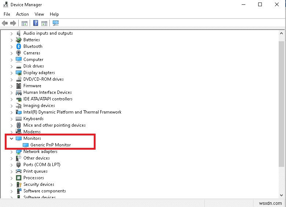Select the Software components label

(x=45, y=191)
